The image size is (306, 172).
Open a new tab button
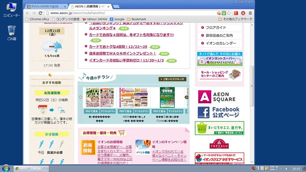point(116,7)
